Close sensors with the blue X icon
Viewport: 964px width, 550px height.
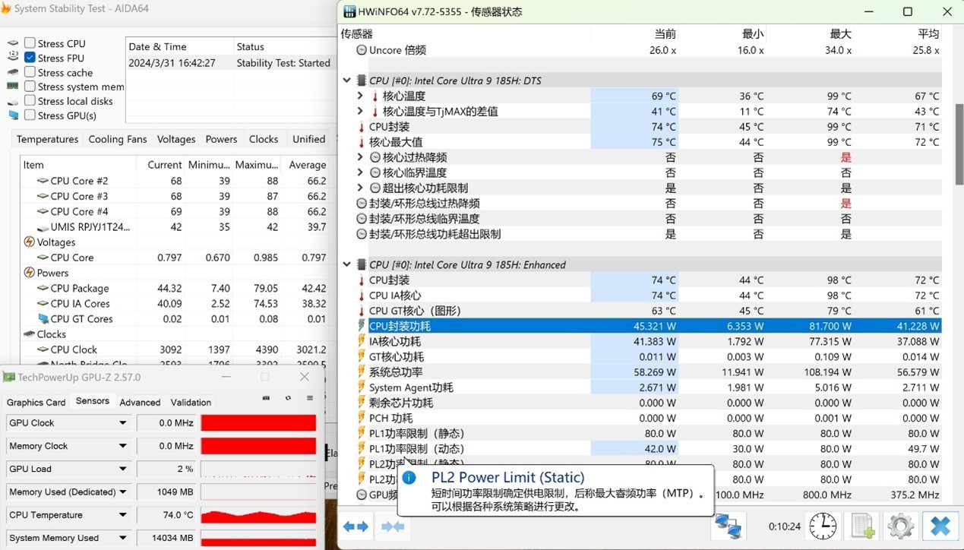coord(940,526)
